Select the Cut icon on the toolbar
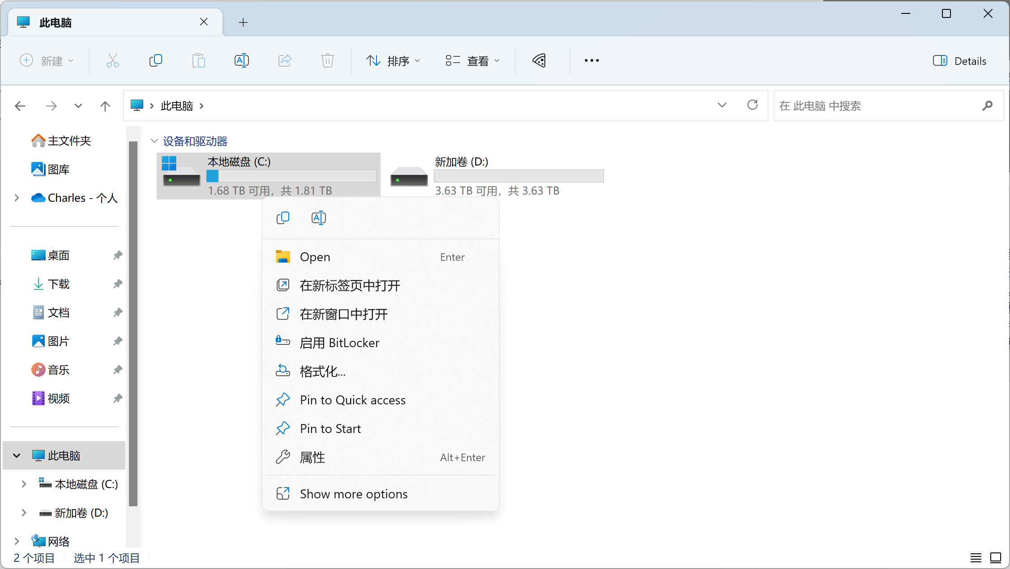This screenshot has height=569, width=1010. (x=112, y=60)
